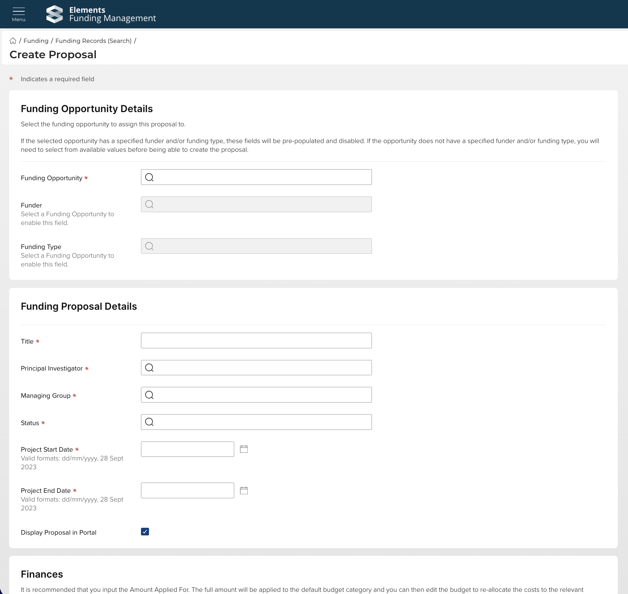The width and height of the screenshot is (628, 594).
Task: Open the Principal Investigator lookup field
Action: pyautogui.click(x=262, y=368)
